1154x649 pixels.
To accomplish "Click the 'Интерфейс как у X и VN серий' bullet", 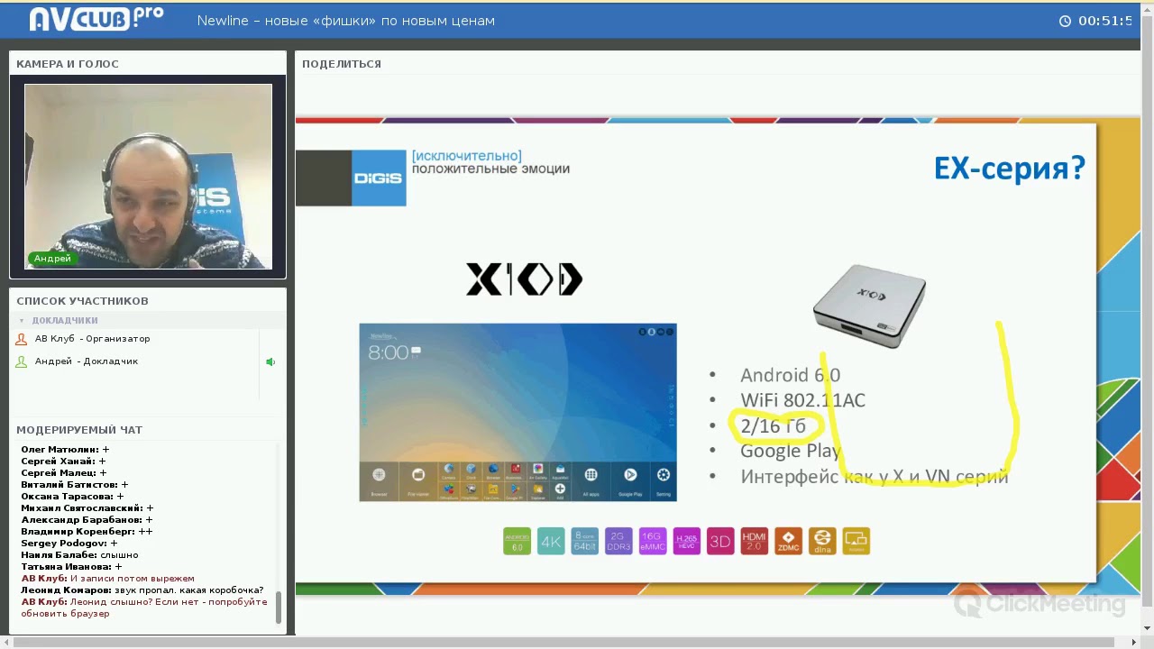I will click(x=875, y=476).
